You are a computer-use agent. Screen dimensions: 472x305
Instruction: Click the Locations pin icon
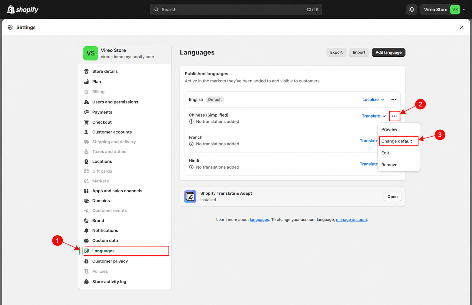tap(86, 161)
